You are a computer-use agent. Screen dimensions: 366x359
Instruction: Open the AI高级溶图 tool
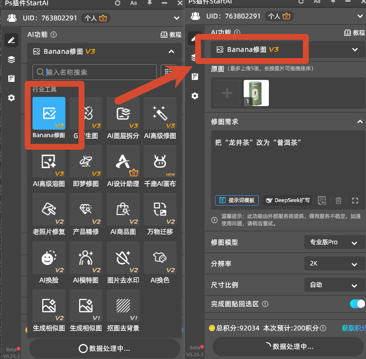click(x=49, y=161)
